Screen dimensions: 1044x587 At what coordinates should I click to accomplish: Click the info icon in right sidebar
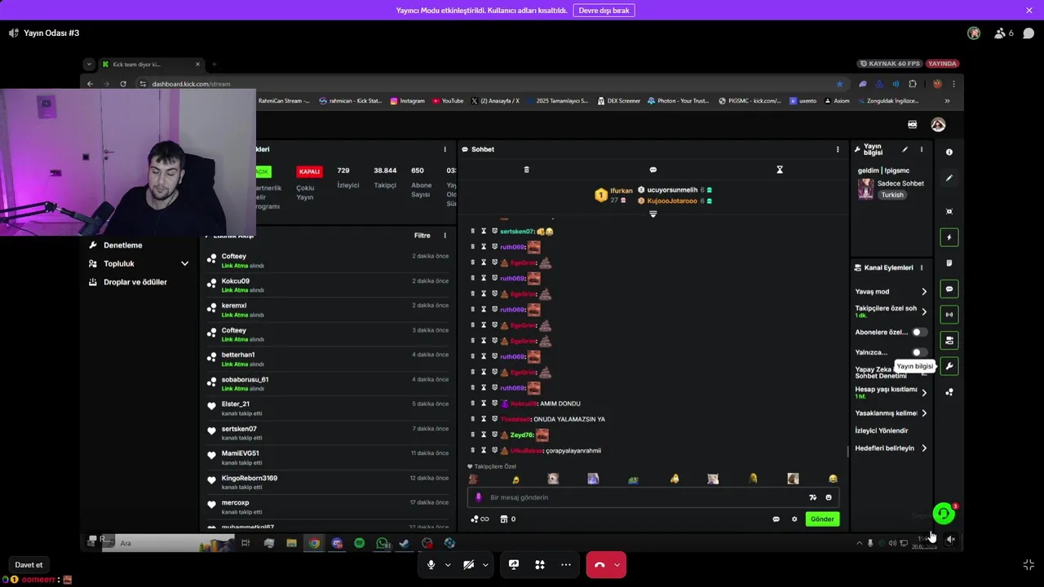click(949, 152)
